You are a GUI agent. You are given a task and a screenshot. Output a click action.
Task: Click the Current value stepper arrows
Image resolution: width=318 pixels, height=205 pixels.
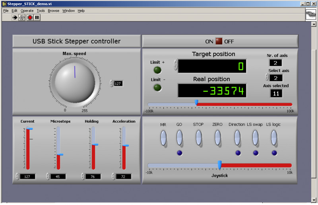17,176
